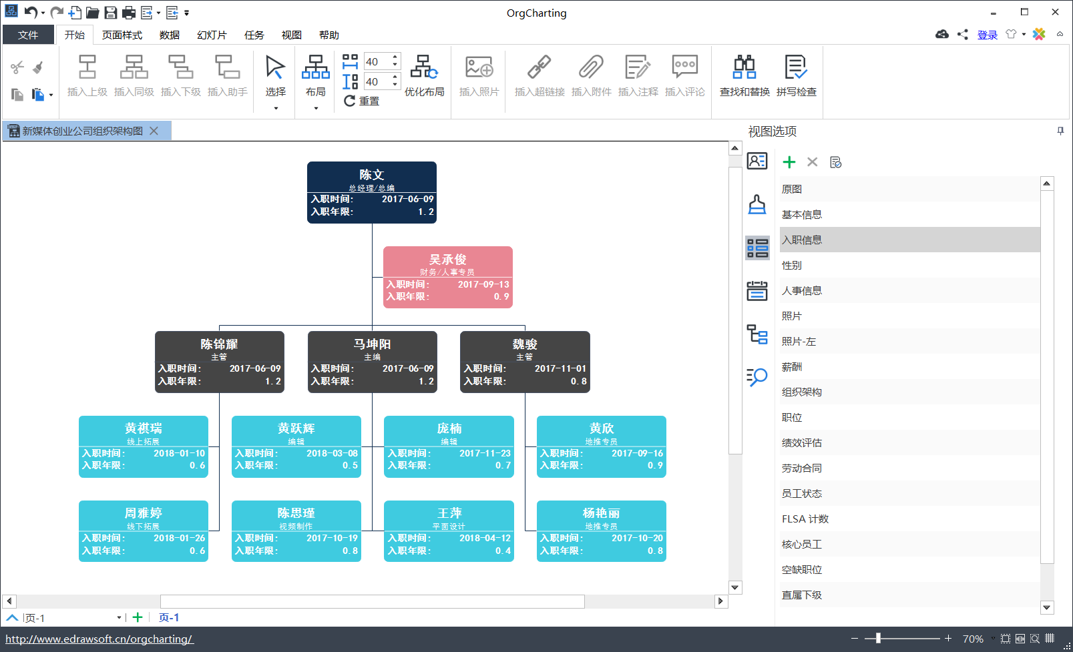The height and width of the screenshot is (652, 1073).
Task: Expand the Layout (布局) dropdown
Action: (x=316, y=107)
